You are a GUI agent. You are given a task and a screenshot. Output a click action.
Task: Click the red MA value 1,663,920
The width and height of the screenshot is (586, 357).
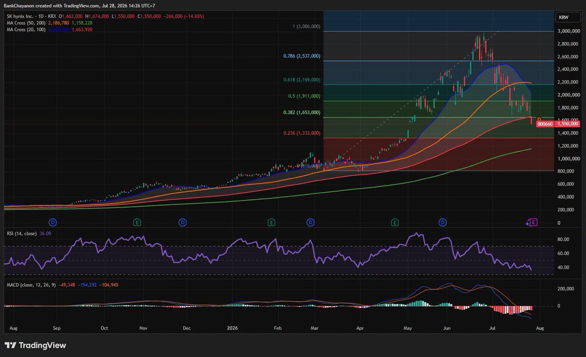pos(82,29)
